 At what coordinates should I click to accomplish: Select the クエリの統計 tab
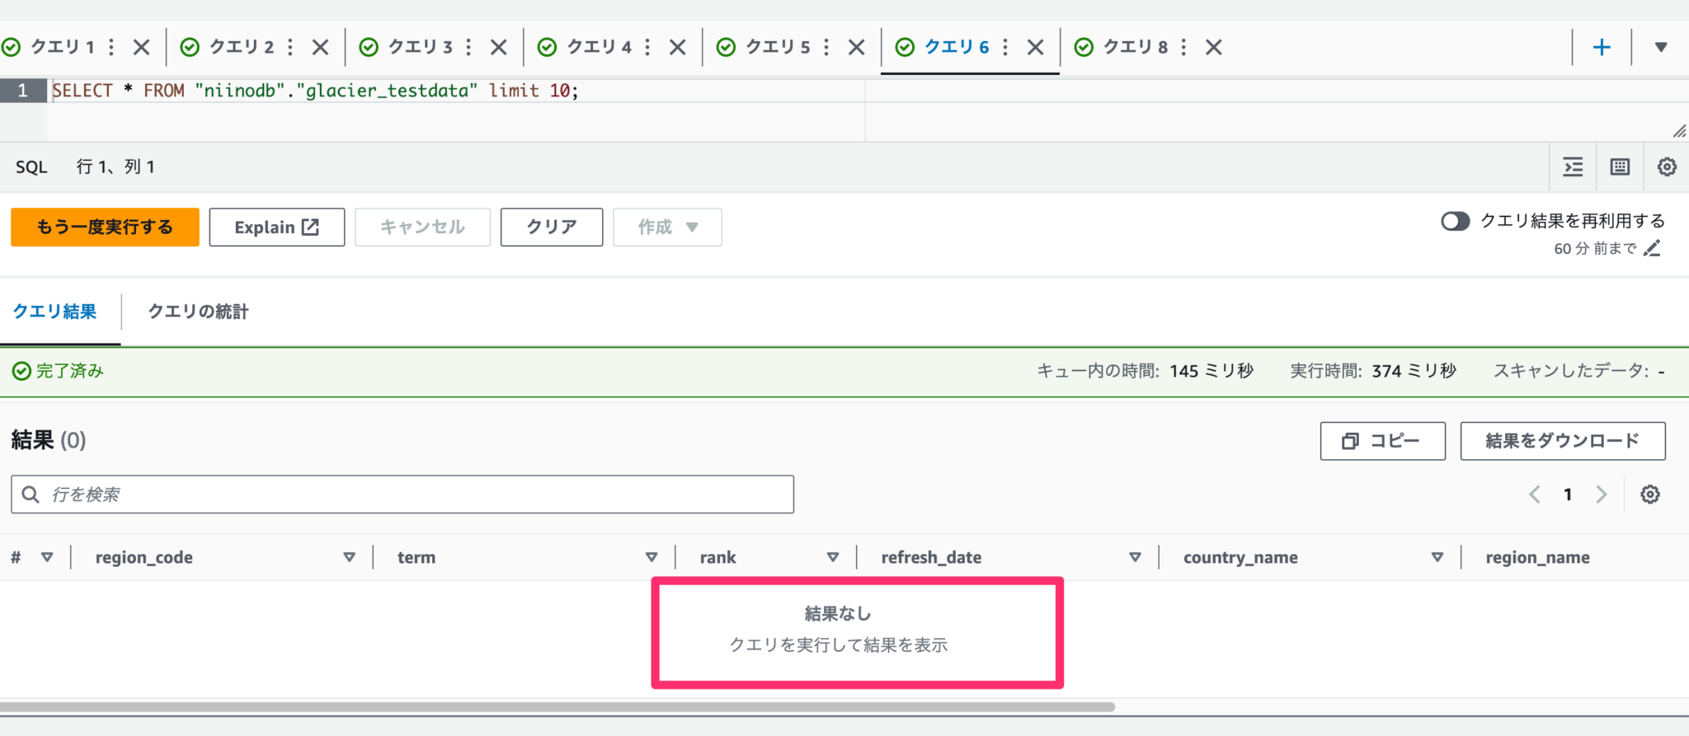[x=198, y=312]
